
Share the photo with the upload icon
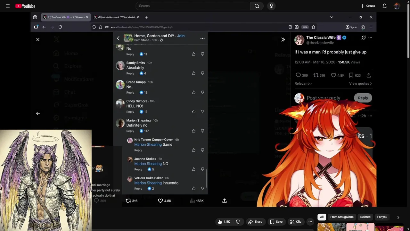point(225,201)
